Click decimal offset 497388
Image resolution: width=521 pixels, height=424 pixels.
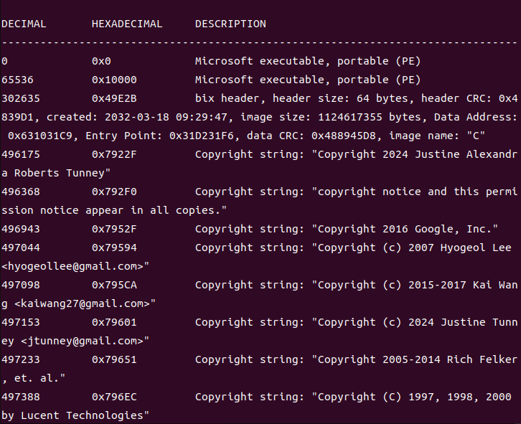[21, 397]
